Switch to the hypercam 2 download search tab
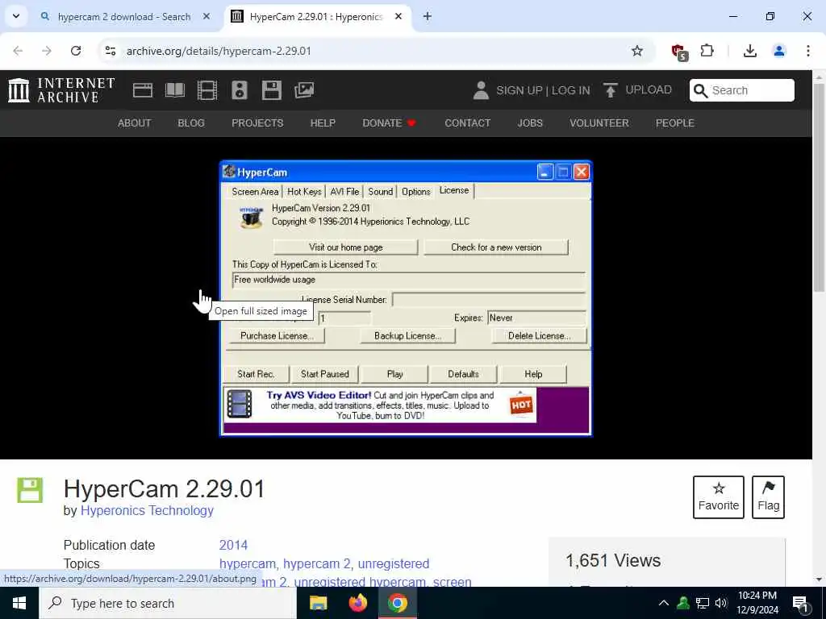The image size is (826, 619). coord(123,17)
